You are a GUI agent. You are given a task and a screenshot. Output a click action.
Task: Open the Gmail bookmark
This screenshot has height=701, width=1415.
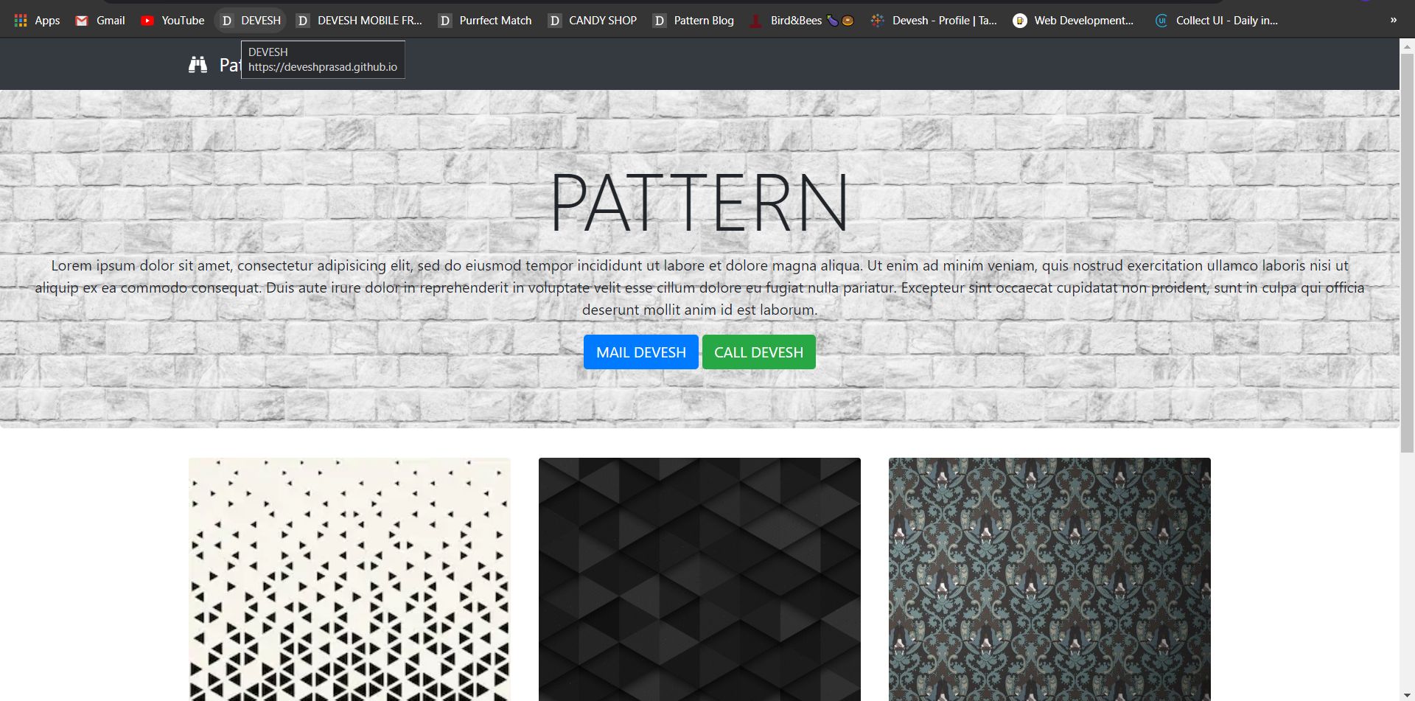[100, 21]
